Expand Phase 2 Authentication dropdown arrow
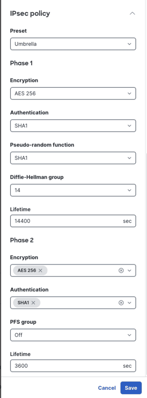The image size is (147, 398). pyautogui.click(x=130, y=302)
